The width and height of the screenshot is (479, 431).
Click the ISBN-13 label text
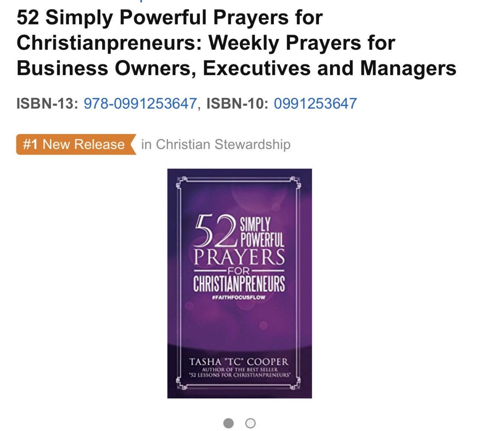tap(47, 103)
